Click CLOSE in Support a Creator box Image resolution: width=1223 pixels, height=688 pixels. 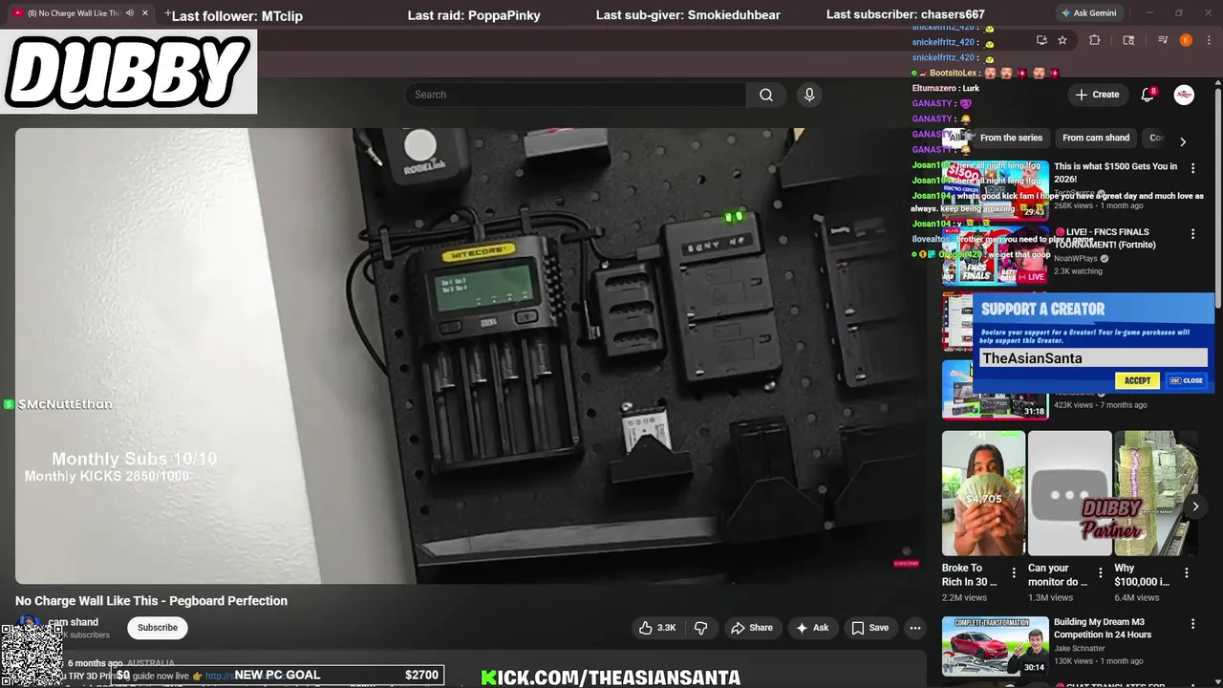coord(1187,380)
